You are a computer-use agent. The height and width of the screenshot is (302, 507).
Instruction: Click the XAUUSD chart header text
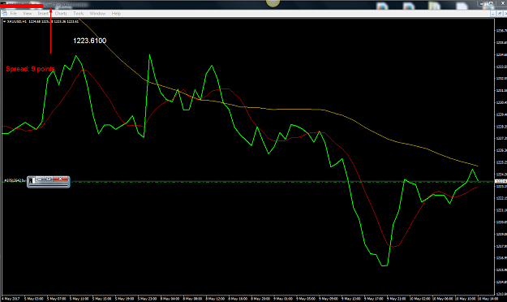click(x=42, y=21)
